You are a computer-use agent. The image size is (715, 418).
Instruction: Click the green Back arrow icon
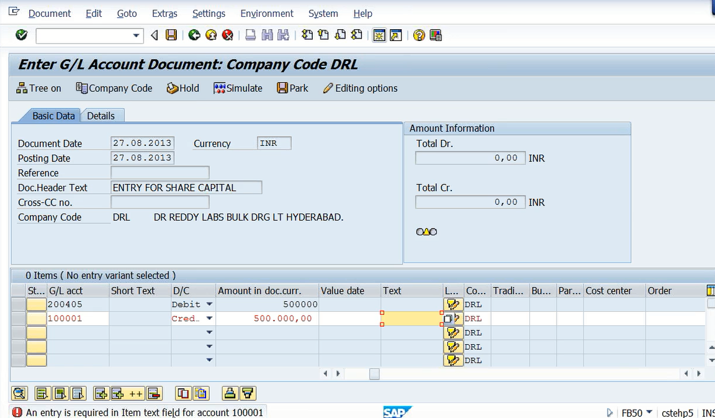194,35
